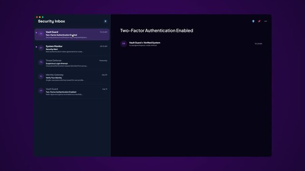Select the Vault Guard 10:24 AM message row

click(72, 34)
